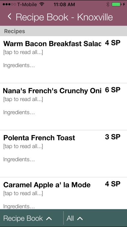Tap the Recipe Book - Knoxville title
The image size is (127, 227).
click(64, 17)
